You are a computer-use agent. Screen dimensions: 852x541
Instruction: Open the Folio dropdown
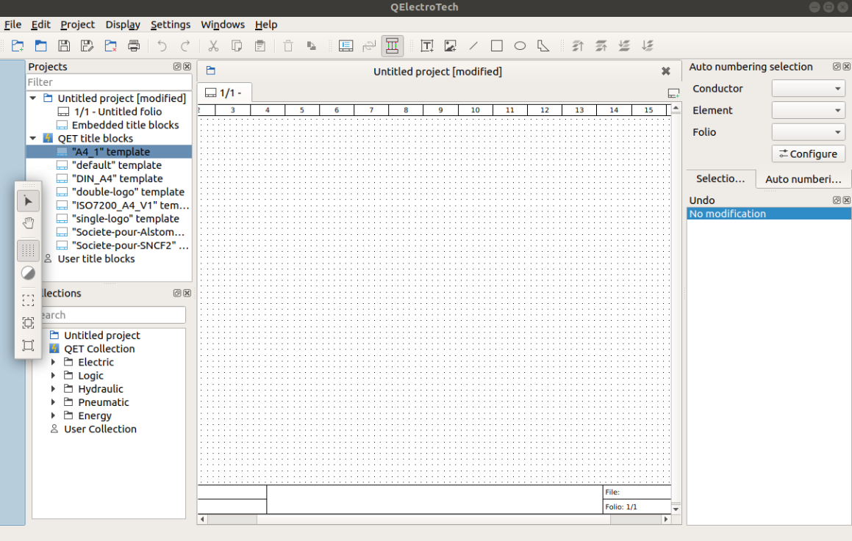click(809, 132)
